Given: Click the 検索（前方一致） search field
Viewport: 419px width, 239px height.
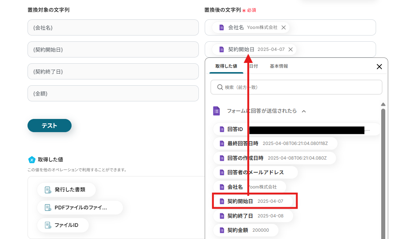Looking at the screenshot, I should (296, 87).
